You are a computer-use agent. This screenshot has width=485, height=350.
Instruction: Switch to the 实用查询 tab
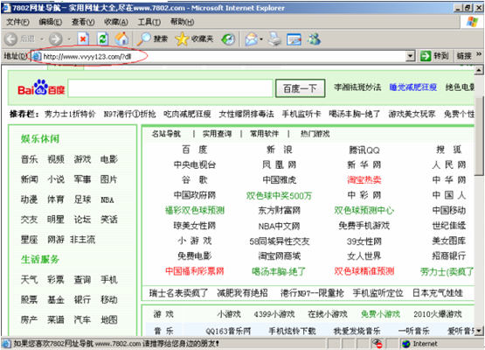point(217,134)
